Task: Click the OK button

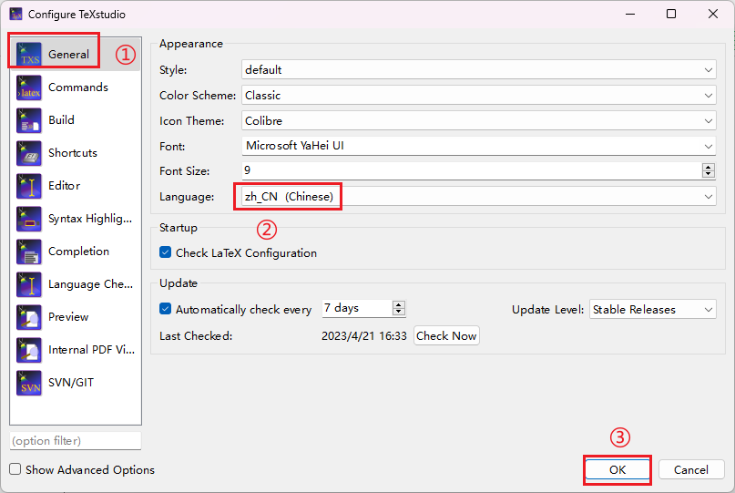Action: point(618,469)
